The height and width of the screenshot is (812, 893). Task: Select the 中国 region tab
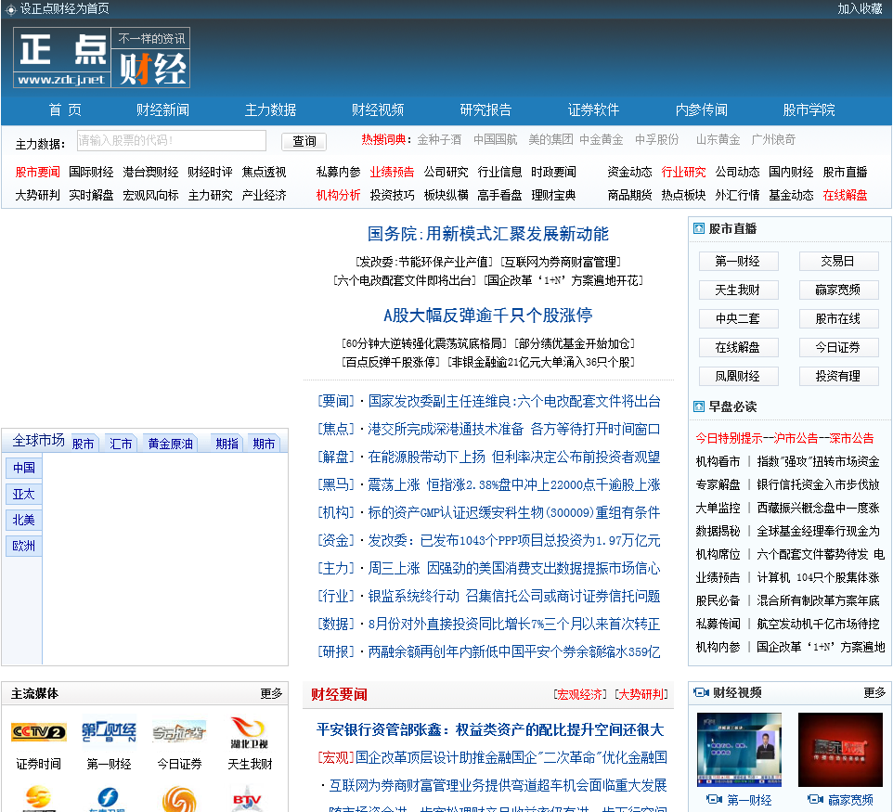[x=24, y=468]
